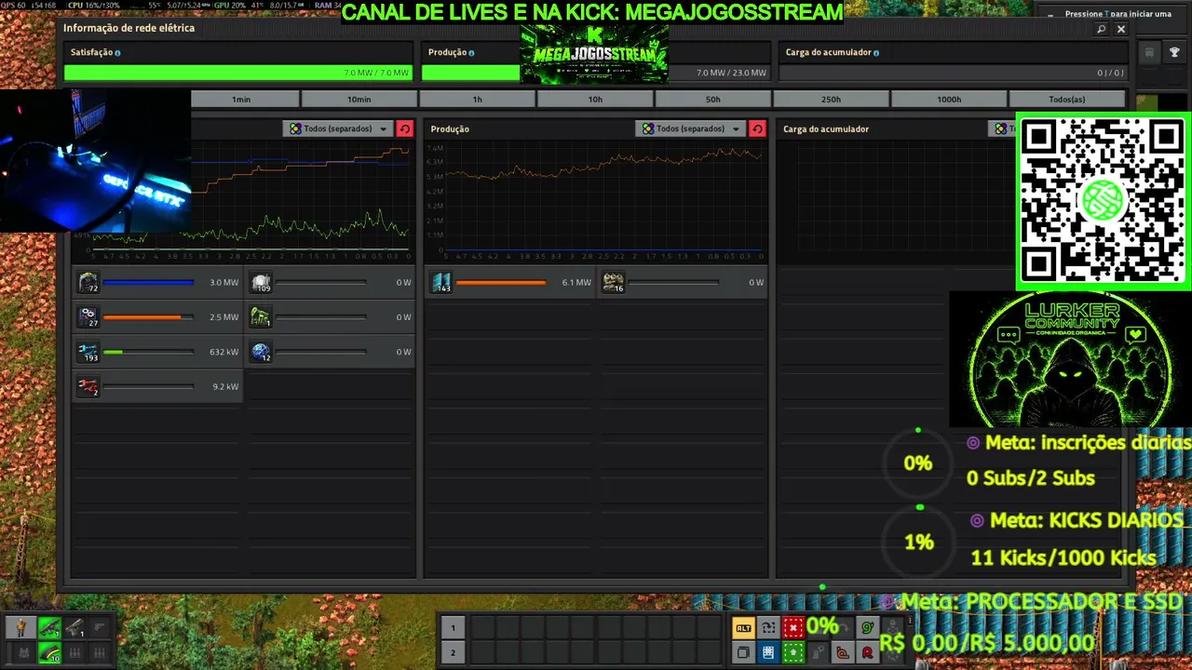This screenshot has width=1192, height=670.
Task: Click the '7.0 MW / 23.0 MW' production value
Action: pos(731,73)
